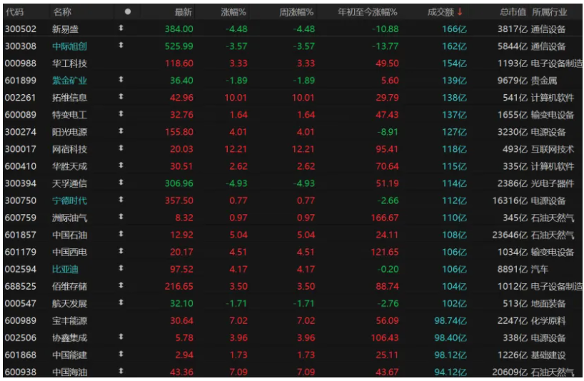This screenshot has width=584, height=381.
Task: Click the marker icon in the 中国海油 row
Action: (121, 371)
